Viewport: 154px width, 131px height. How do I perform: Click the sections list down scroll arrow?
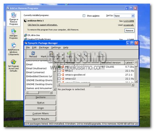55,89
